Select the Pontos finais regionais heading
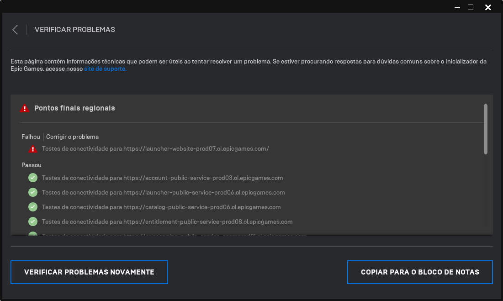 [x=74, y=108]
